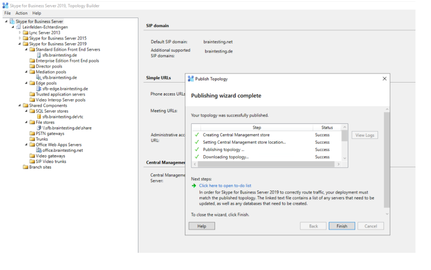Expand the Lync Server 2013 node
Screen dimensions: 431x270
point(20,33)
